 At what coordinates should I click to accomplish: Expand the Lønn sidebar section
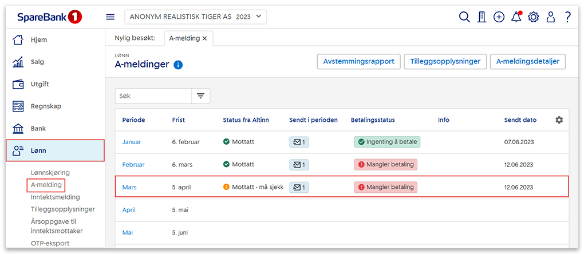click(55, 150)
